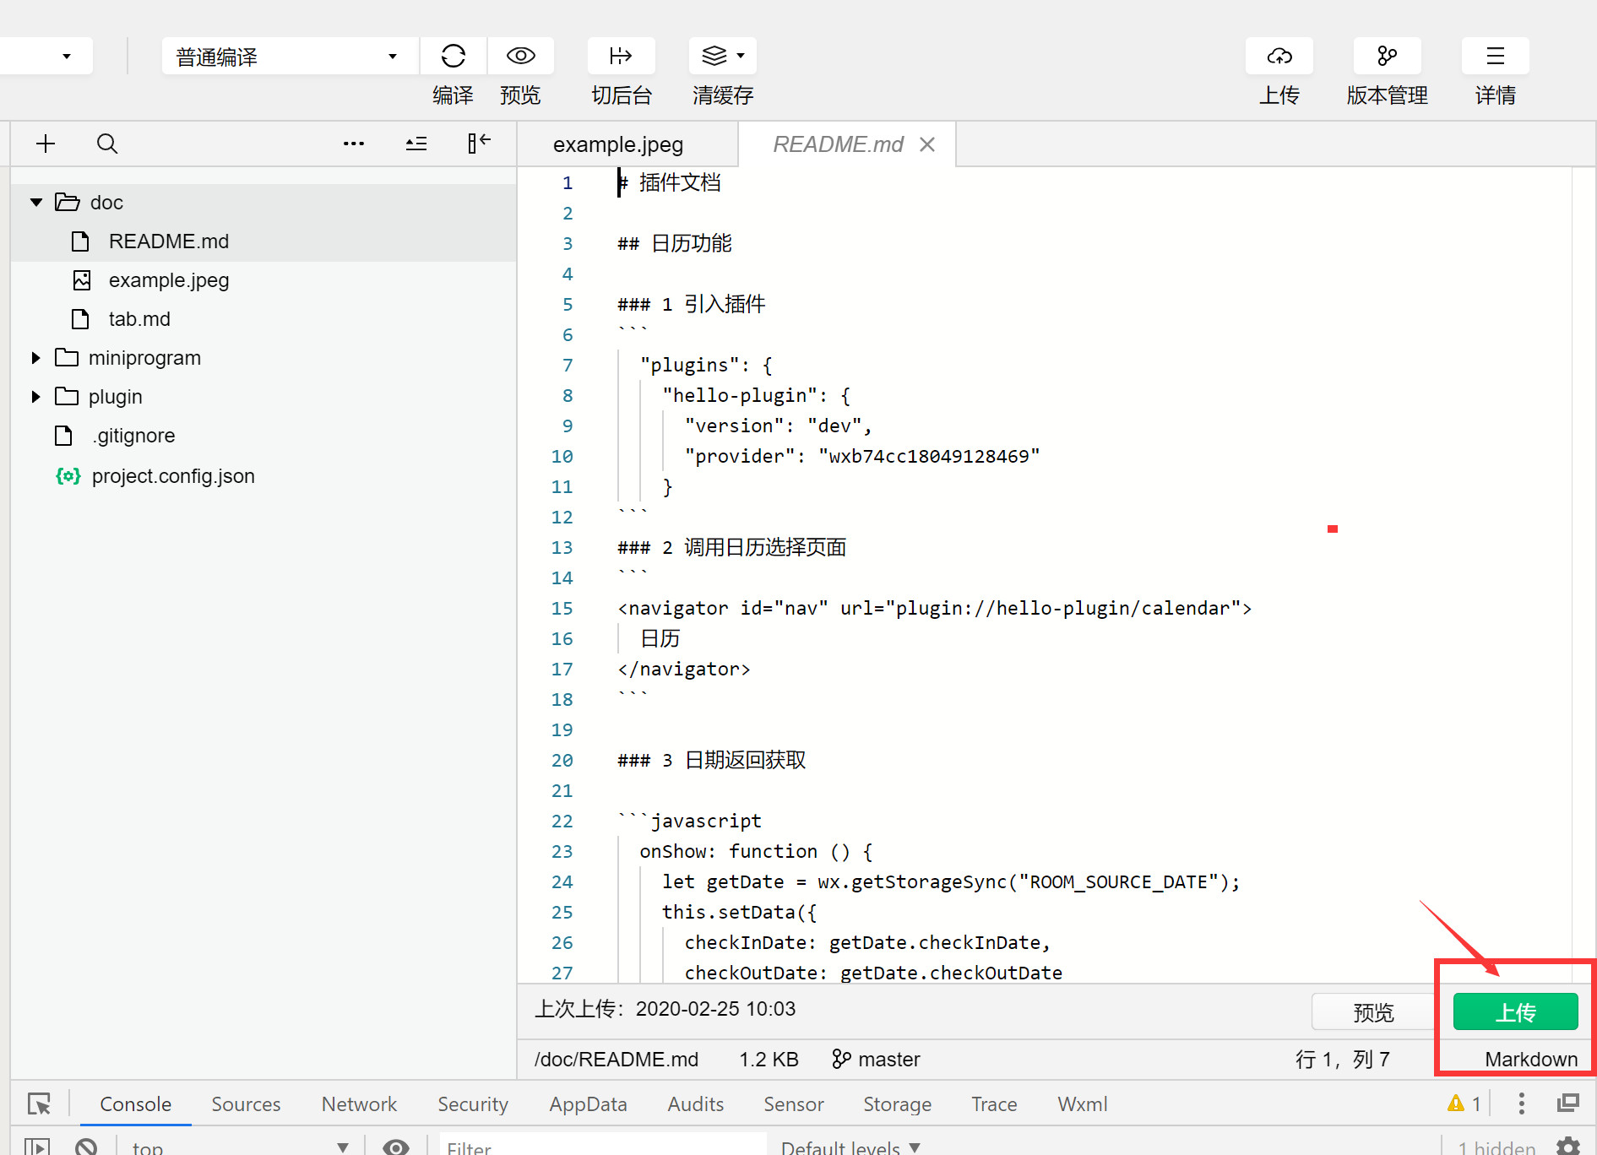Toggle the console sidebar panel icon
This screenshot has height=1155, width=1597.
[x=36, y=1147]
